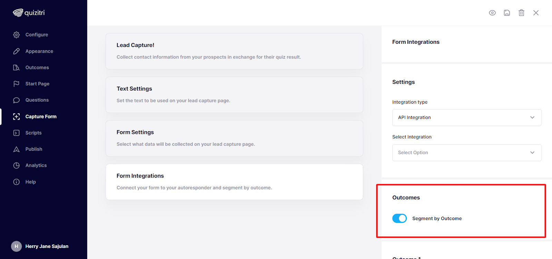The image size is (552, 259).
Task: Click the trash delete icon
Action: click(521, 13)
